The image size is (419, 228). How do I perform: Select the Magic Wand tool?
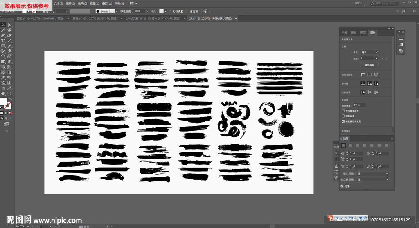(x=3, y=30)
